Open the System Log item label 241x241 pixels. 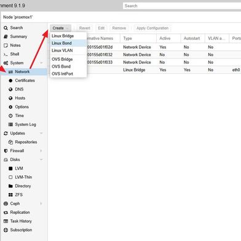[x=25, y=124]
